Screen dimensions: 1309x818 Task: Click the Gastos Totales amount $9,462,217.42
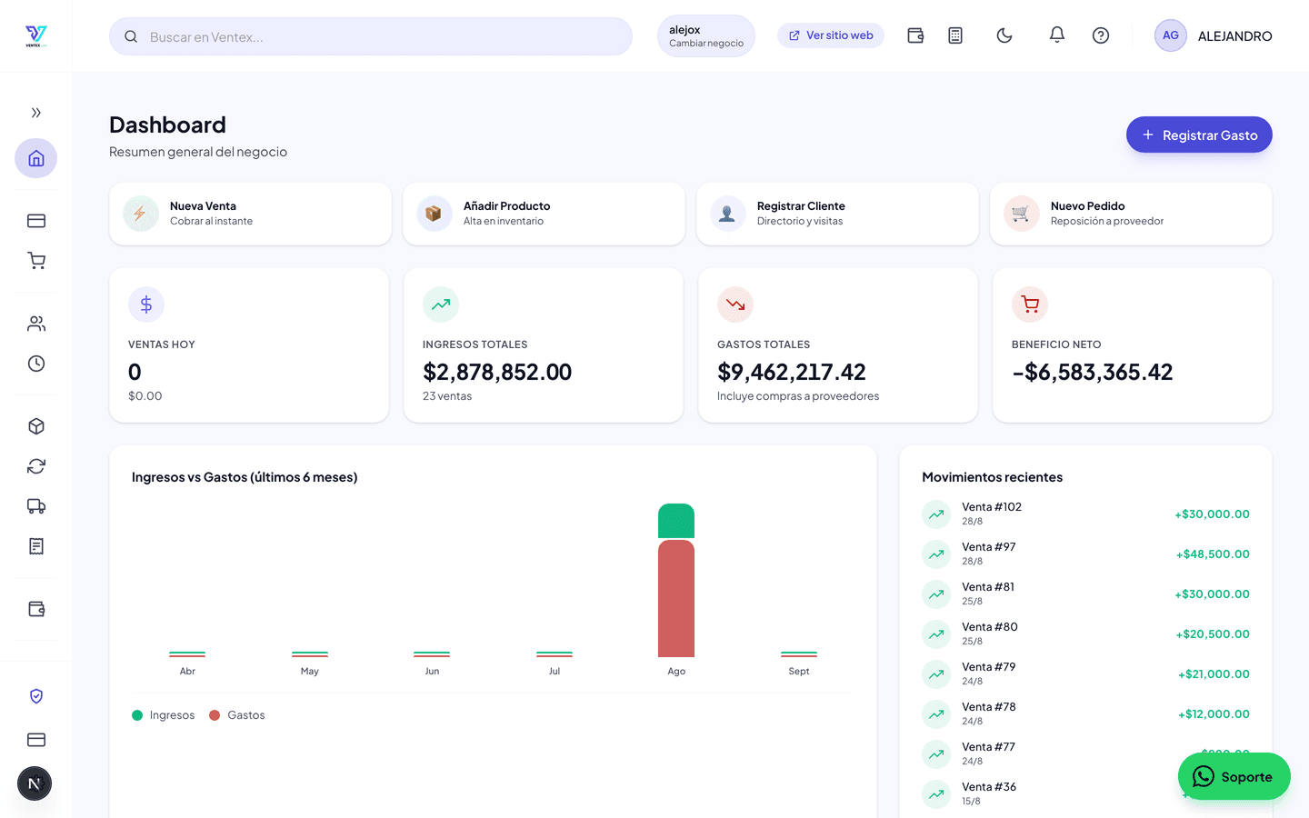(x=792, y=372)
